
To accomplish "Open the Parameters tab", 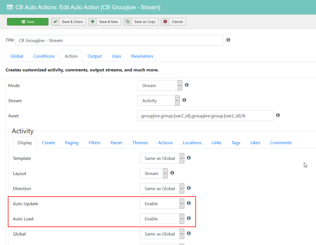I will click(142, 56).
